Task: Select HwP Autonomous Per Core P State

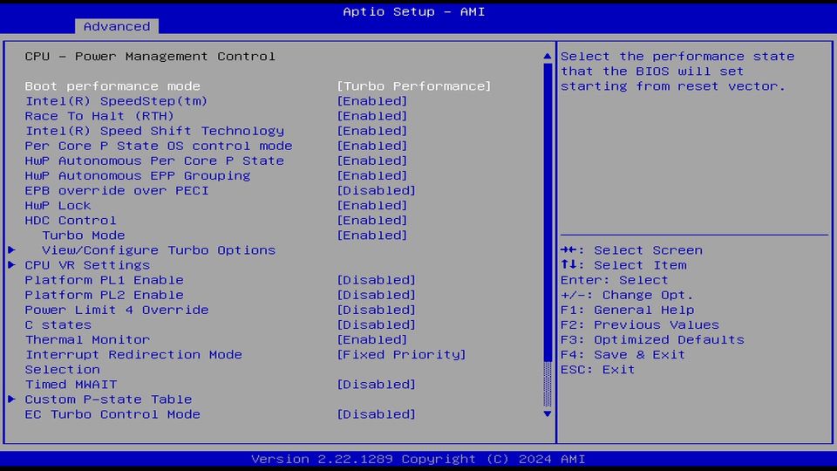Action: [154, 160]
